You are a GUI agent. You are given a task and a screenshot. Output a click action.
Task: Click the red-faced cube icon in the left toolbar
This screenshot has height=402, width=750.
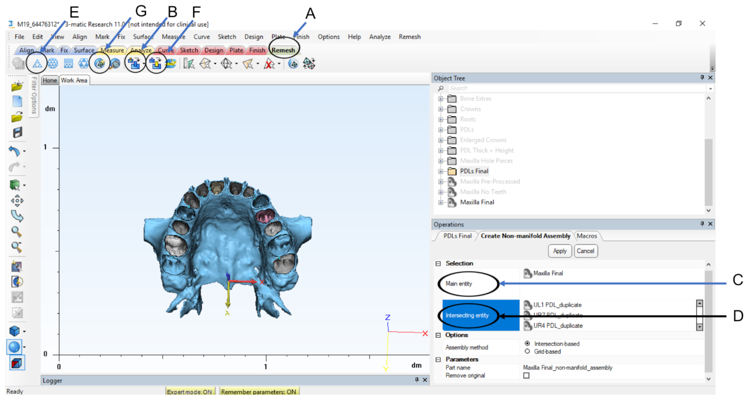(16, 363)
